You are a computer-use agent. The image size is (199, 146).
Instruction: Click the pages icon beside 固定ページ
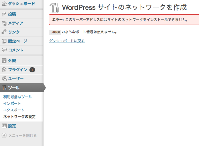click(x=4, y=41)
